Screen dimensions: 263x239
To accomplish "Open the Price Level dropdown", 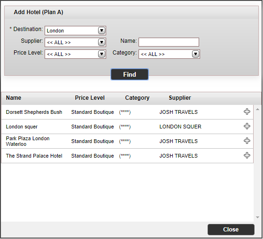I will (x=75, y=54).
